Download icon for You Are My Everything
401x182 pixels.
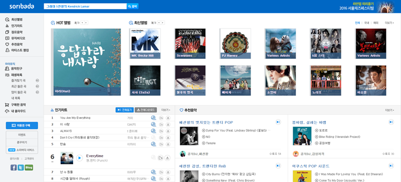(168, 118)
